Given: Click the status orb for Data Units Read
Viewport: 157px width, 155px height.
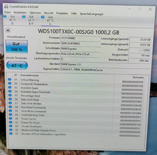Looking at the screenshot, I should [10, 99].
